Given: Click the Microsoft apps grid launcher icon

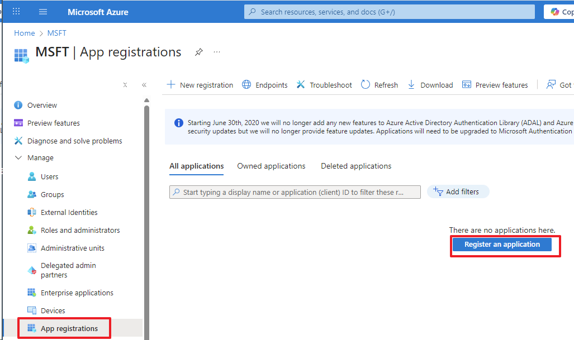Looking at the screenshot, I should pos(16,12).
